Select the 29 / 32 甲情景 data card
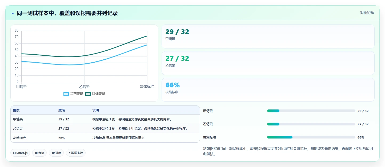The width and height of the screenshot is (385, 167). click(x=268, y=36)
